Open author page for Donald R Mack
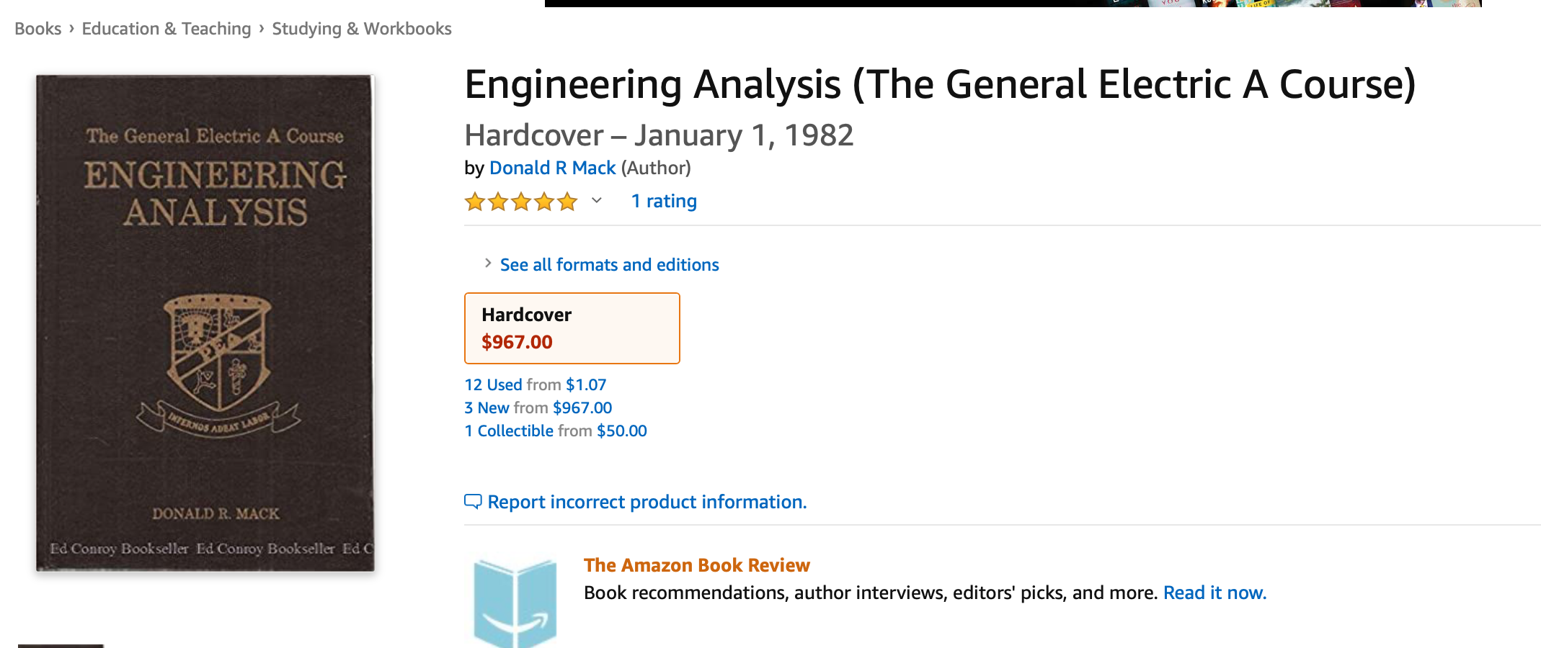The image size is (1541, 648). click(553, 168)
